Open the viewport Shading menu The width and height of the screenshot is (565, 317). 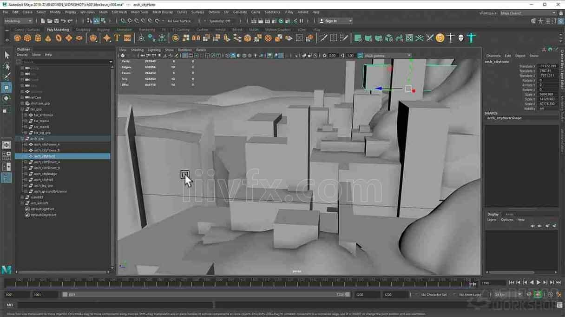click(x=137, y=50)
